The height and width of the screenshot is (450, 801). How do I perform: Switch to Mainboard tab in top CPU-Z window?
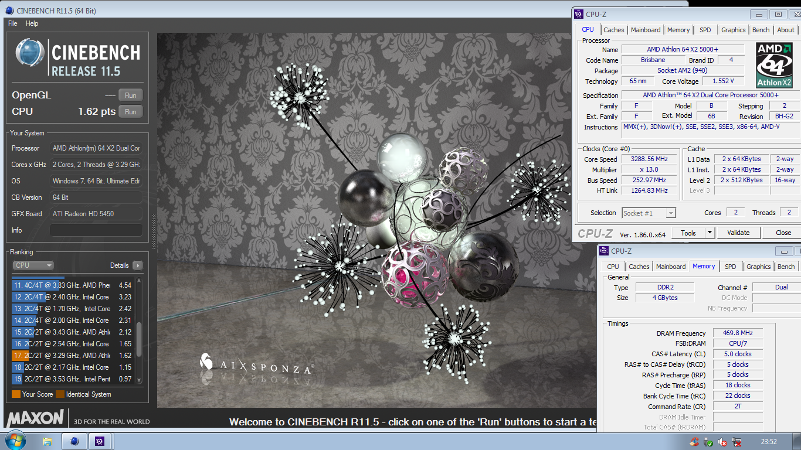click(x=646, y=30)
